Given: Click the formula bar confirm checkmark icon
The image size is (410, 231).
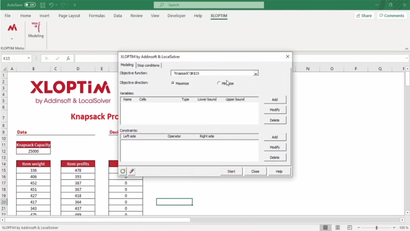Looking at the screenshot, I should pyautogui.click(x=58, y=58).
